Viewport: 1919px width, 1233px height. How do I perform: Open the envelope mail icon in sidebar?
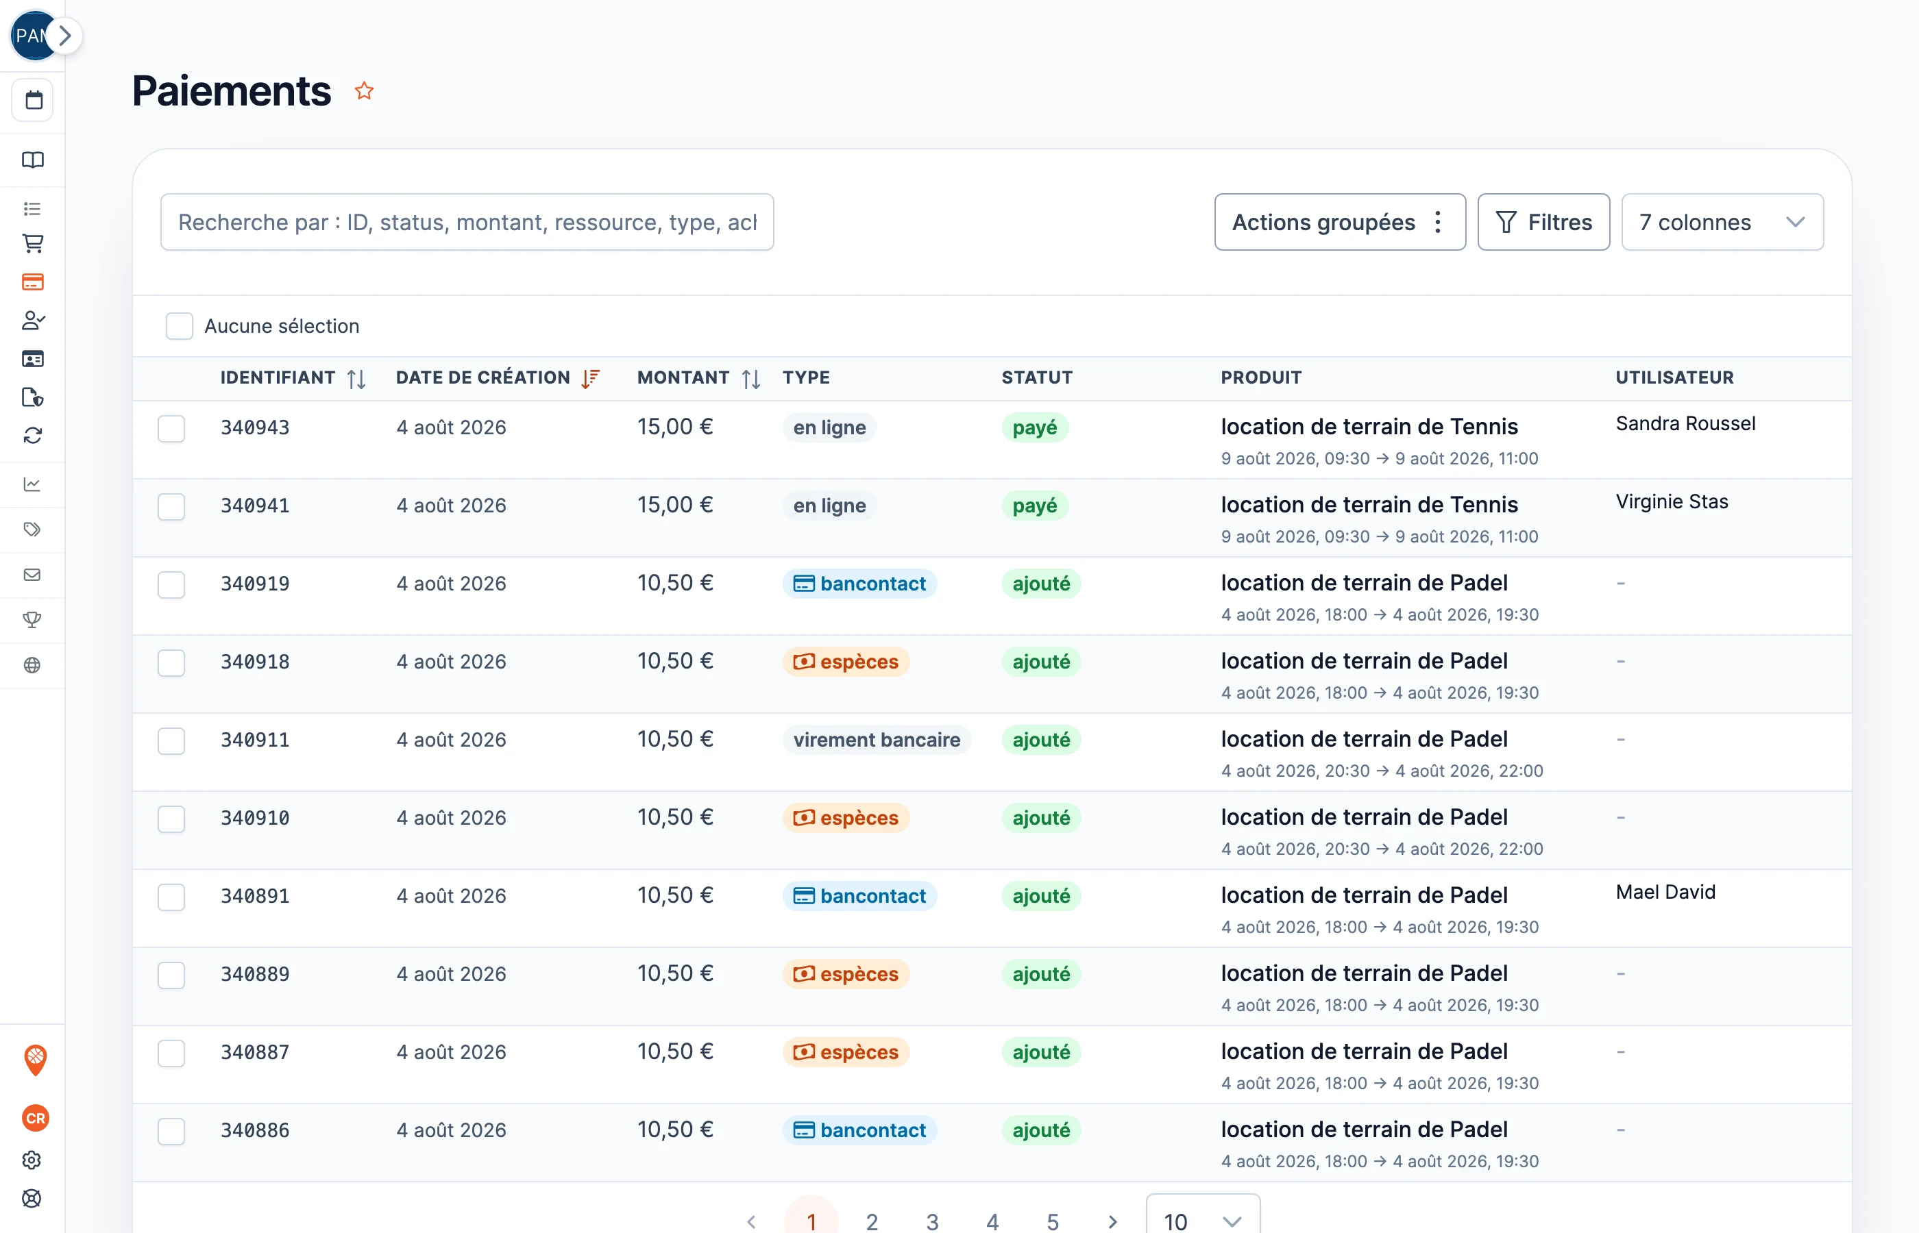(33, 575)
